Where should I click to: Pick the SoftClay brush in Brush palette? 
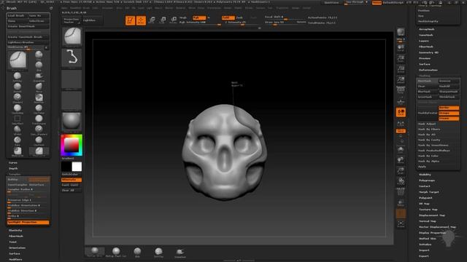[18, 76]
